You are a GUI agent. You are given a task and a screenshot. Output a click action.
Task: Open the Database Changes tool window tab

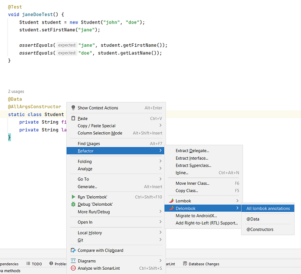tap(201, 264)
